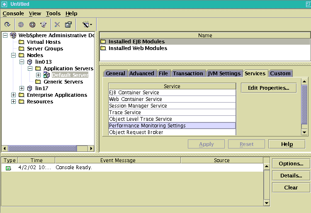
Task: Click the lin17 node cube icon
Action: click(x=29, y=88)
